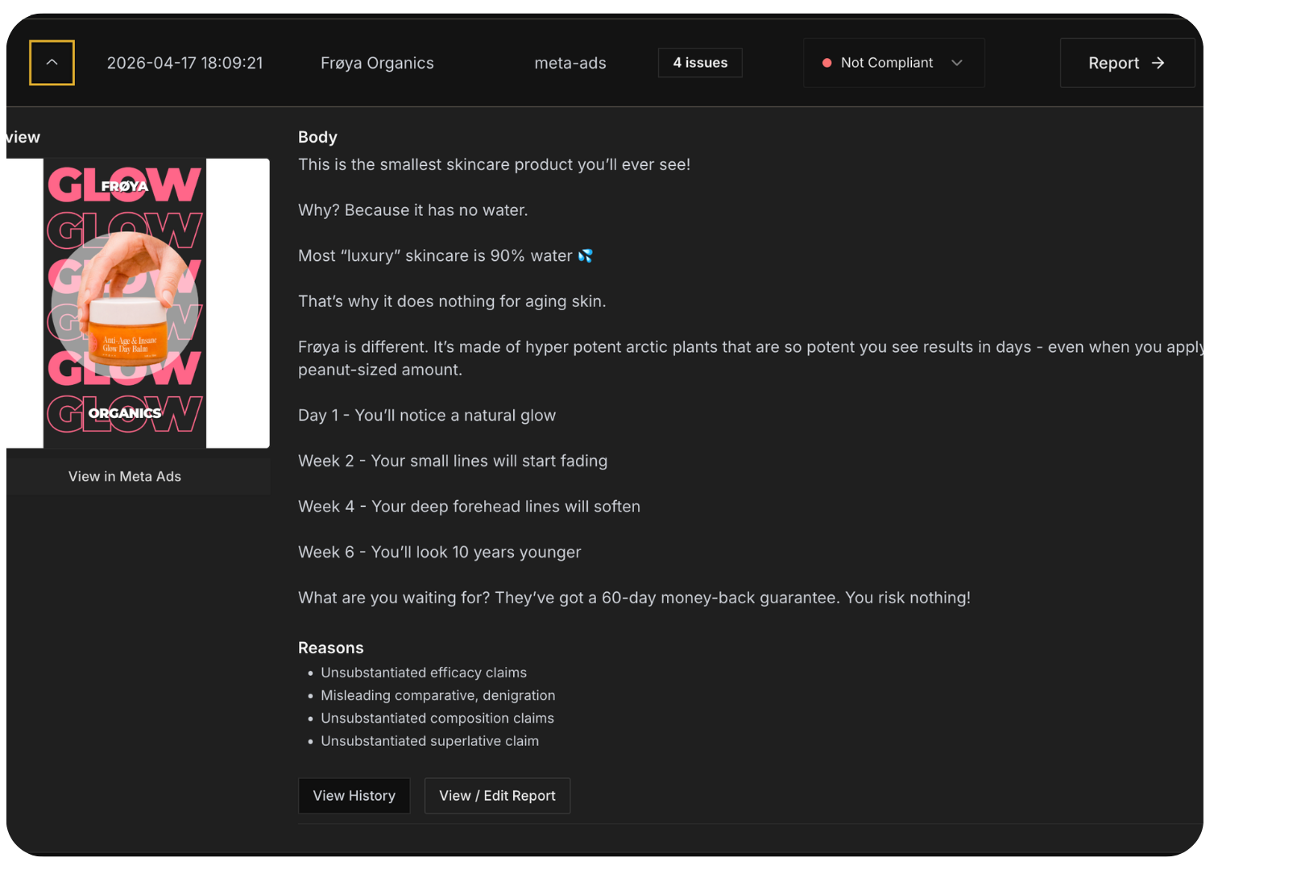Select reason 'Unsubstantiated efficacy claims'
Image resolution: width=1305 pixels, height=870 pixels.
[424, 673]
